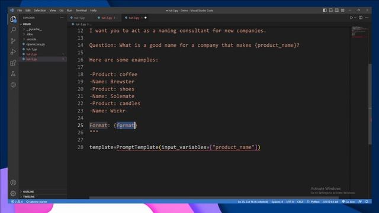This screenshot has height=213, width=379.
Task: Click on "product_name" string in line 28
Action: [233, 147]
